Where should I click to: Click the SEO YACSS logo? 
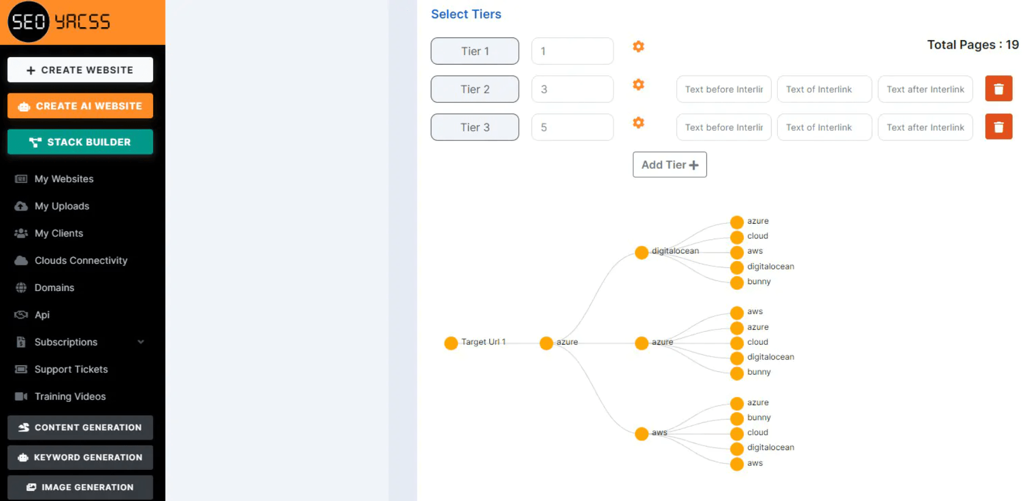tap(60, 22)
